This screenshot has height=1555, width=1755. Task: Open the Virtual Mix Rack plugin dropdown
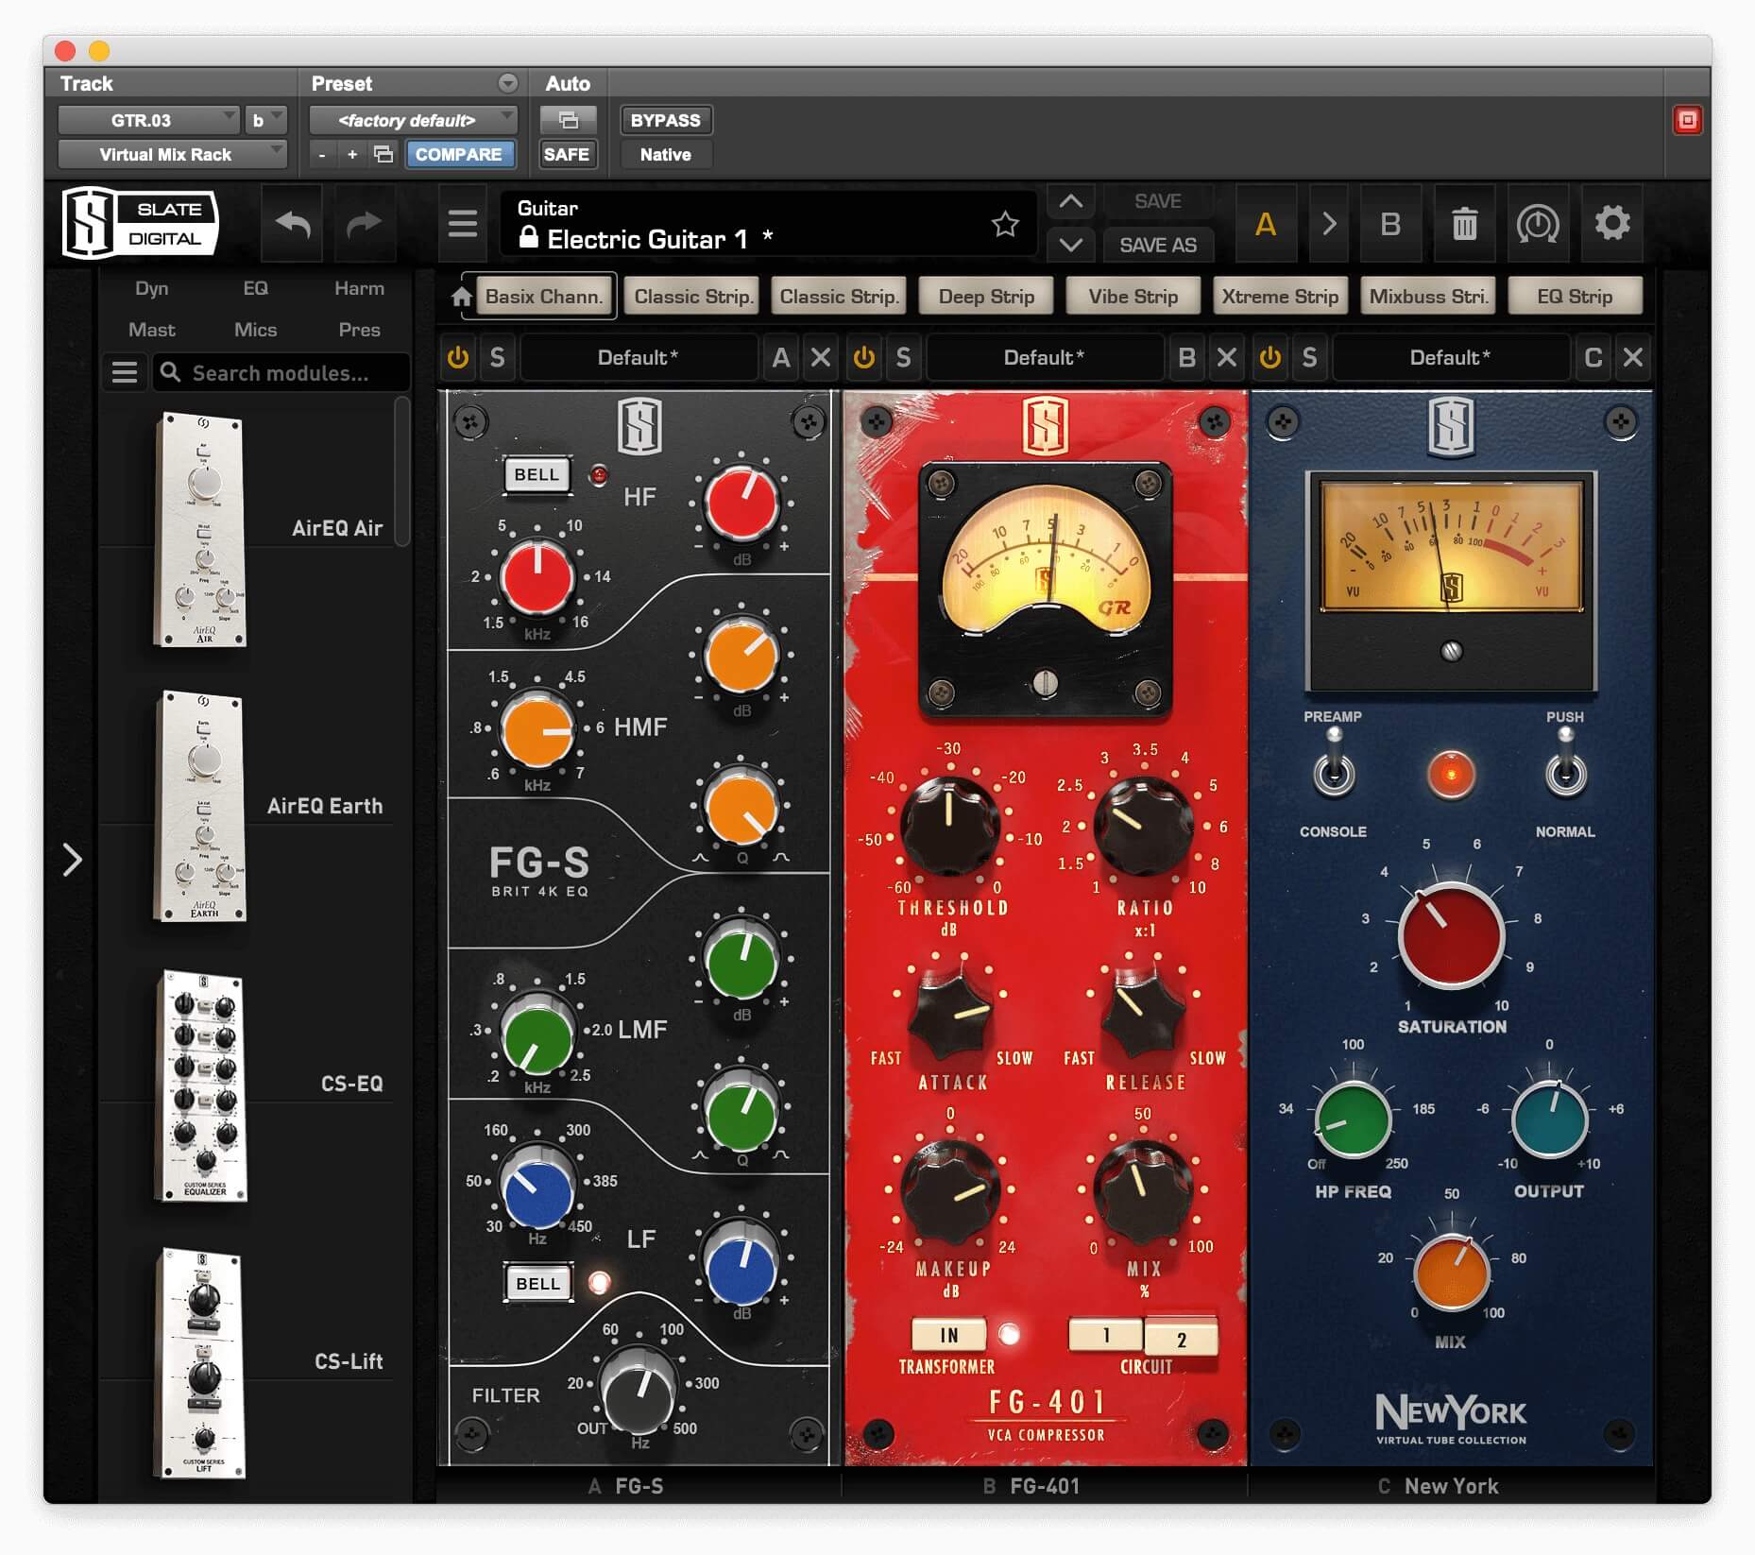[x=172, y=154]
